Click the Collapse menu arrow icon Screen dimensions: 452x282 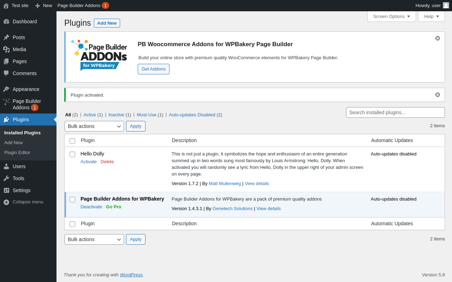[x=6, y=202]
